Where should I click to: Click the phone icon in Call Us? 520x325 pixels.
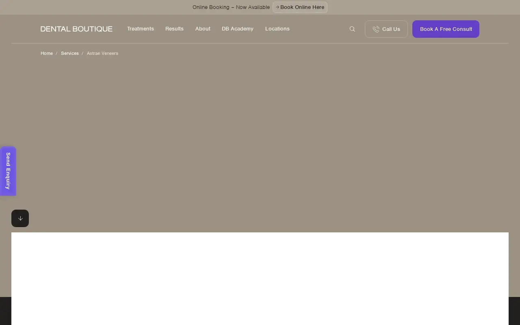pos(376,29)
